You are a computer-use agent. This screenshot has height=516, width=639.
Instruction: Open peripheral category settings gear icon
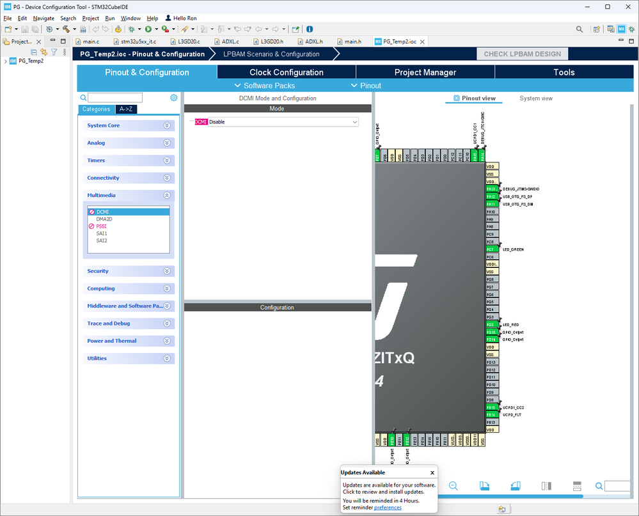173,98
